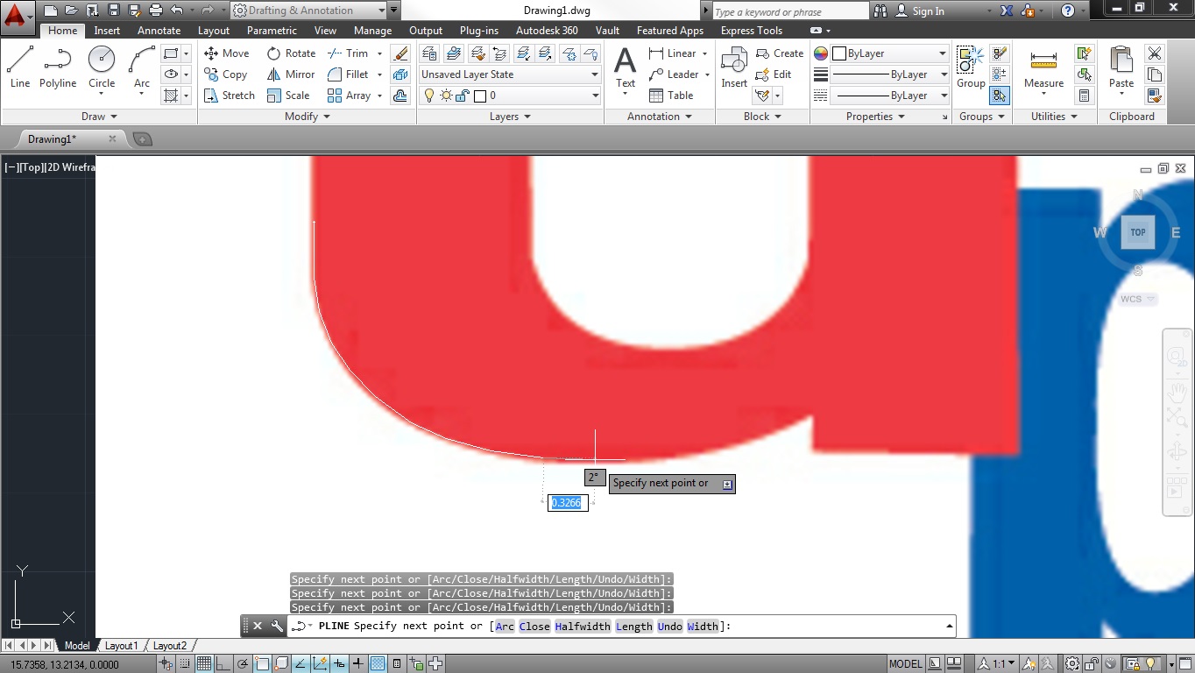The image size is (1195, 673).
Task: Click the layer 0 color swatch
Action: click(479, 96)
